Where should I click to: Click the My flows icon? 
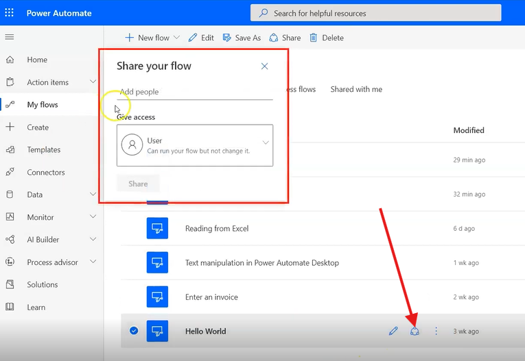(10, 105)
